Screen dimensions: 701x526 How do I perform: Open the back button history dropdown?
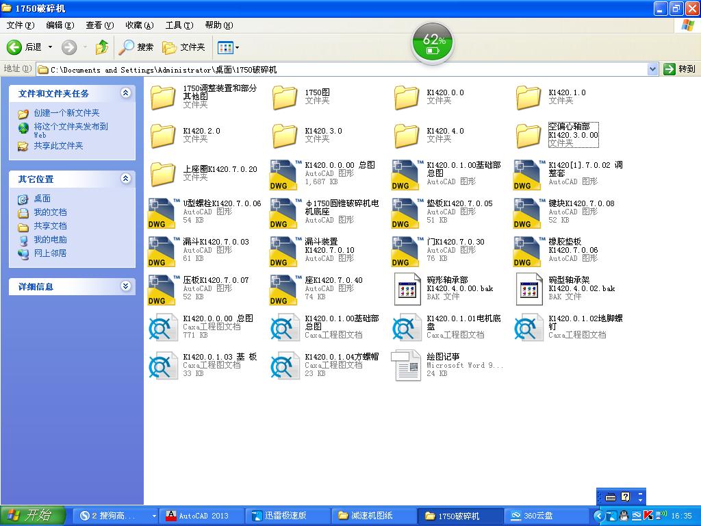50,47
